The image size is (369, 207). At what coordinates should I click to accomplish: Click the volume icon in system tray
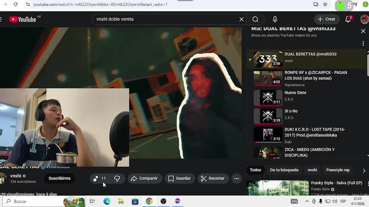tap(335, 201)
